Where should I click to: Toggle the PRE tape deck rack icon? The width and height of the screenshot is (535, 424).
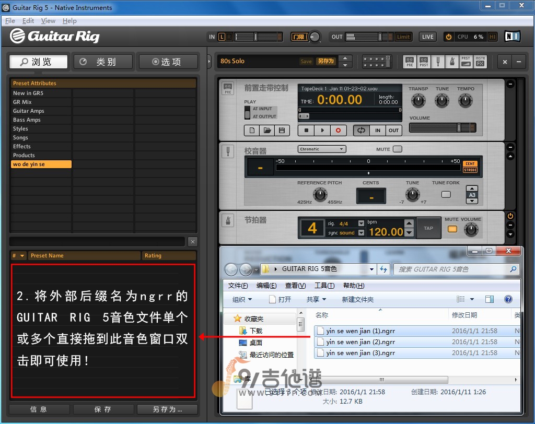410,62
